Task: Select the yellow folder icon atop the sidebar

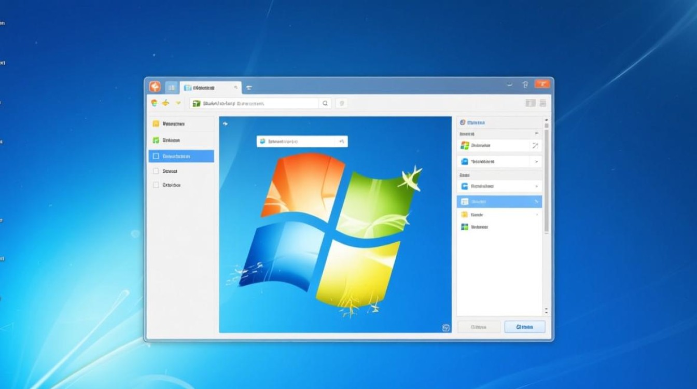Action: coord(156,123)
